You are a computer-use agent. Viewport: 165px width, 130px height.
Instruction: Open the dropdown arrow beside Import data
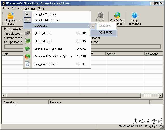coord(20,19)
